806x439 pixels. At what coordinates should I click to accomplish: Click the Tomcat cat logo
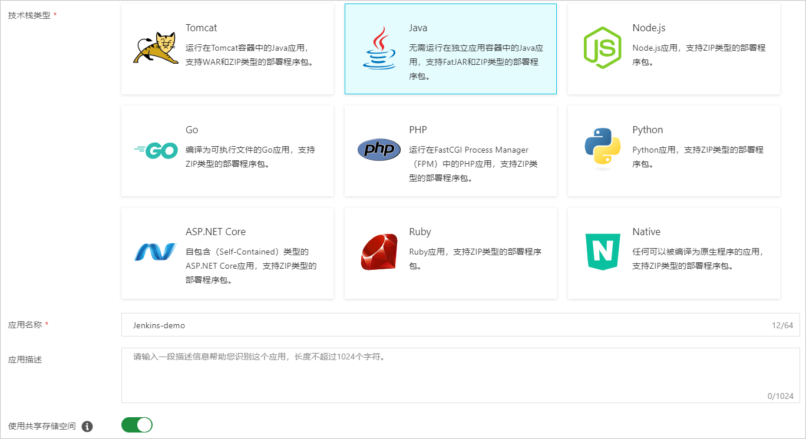click(x=156, y=48)
